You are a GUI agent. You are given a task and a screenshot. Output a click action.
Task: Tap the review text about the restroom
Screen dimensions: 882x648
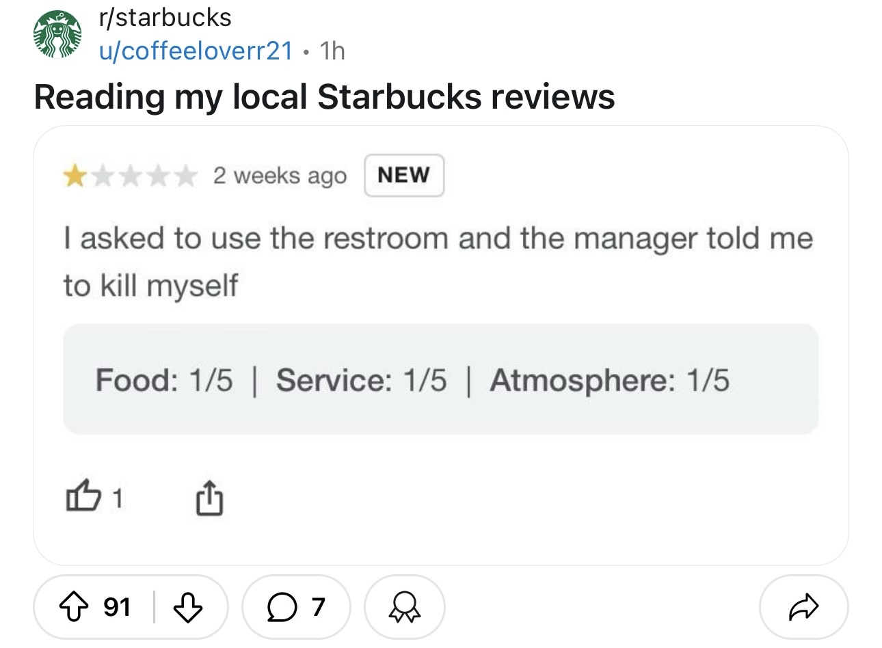(x=438, y=262)
